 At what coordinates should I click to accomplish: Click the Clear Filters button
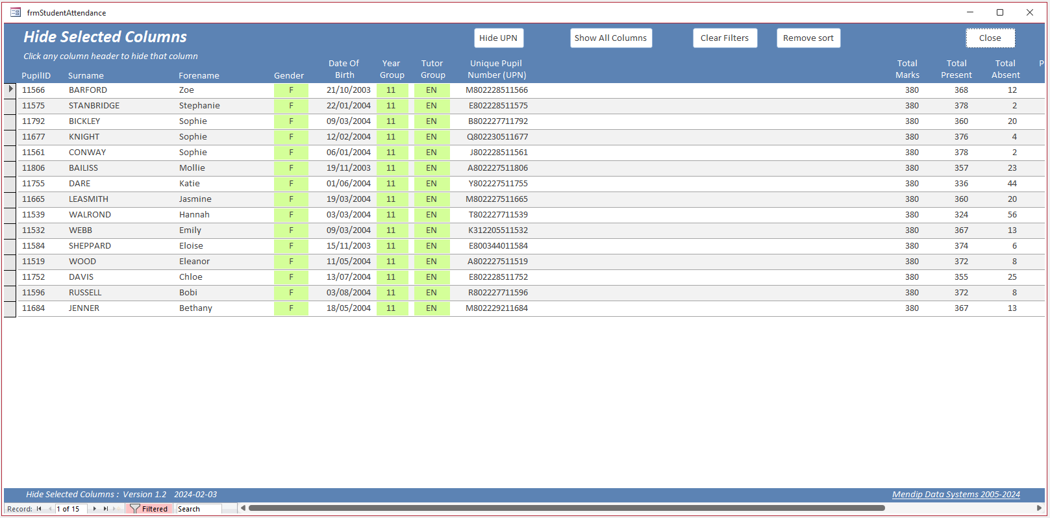click(725, 38)
